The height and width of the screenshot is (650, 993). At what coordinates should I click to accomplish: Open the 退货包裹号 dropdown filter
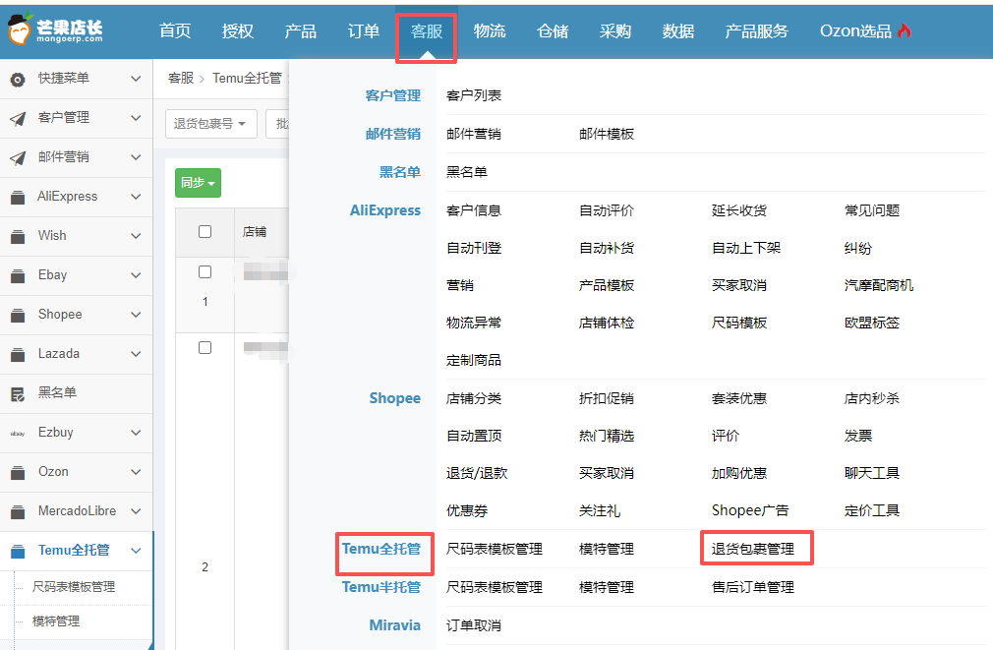click(210, 124)
